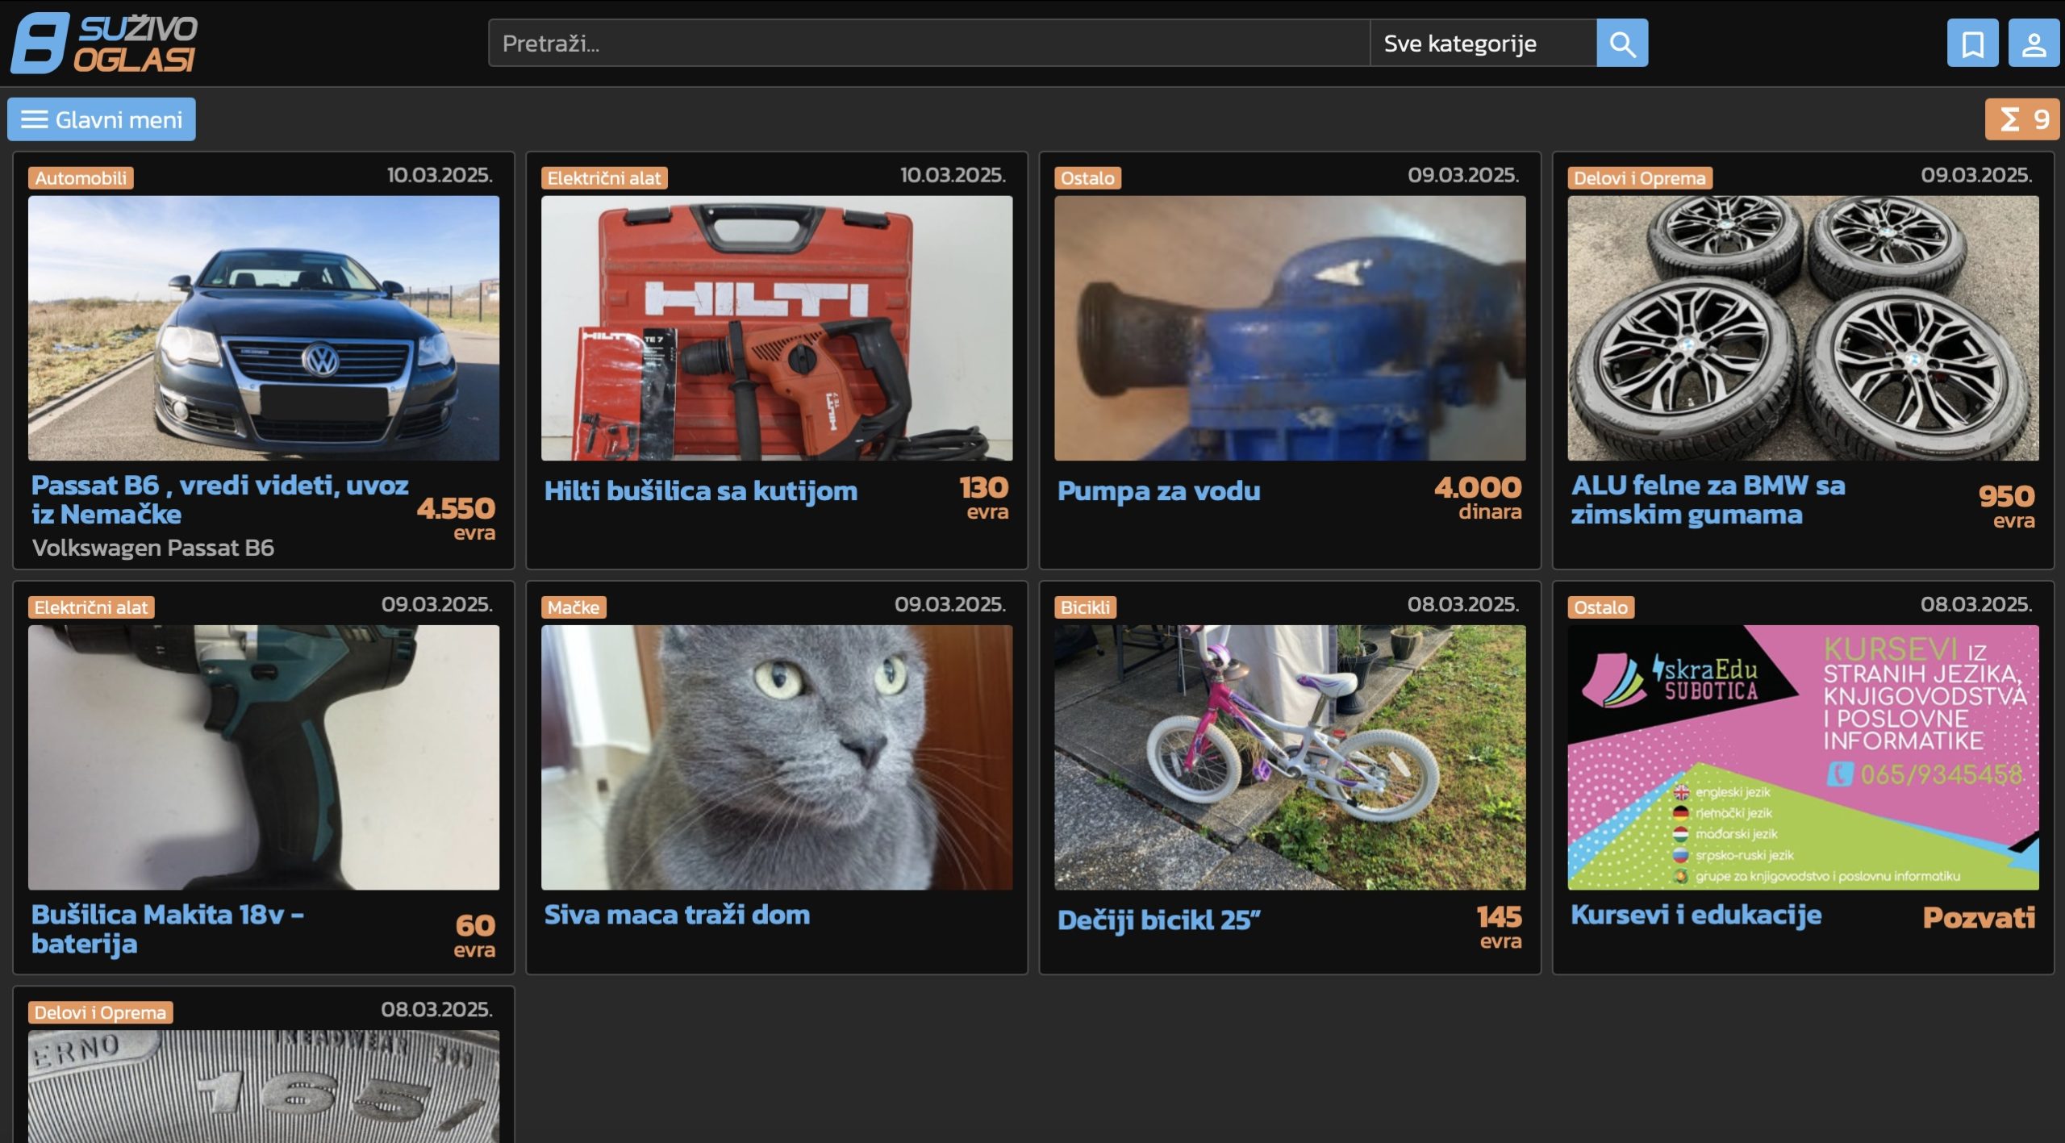Open Glavni meni hamburger menu
This screenshot has height=1143, width=2065.
coord(102,119)
